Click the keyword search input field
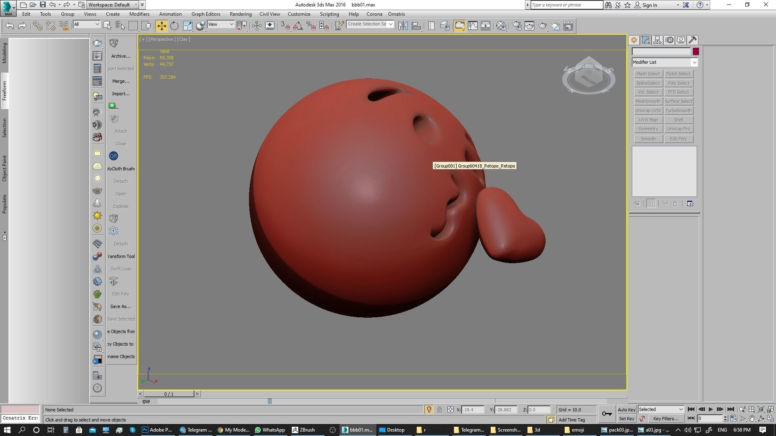Image resolution: width=776 pixels, height=436 pixels. point(567,5)
